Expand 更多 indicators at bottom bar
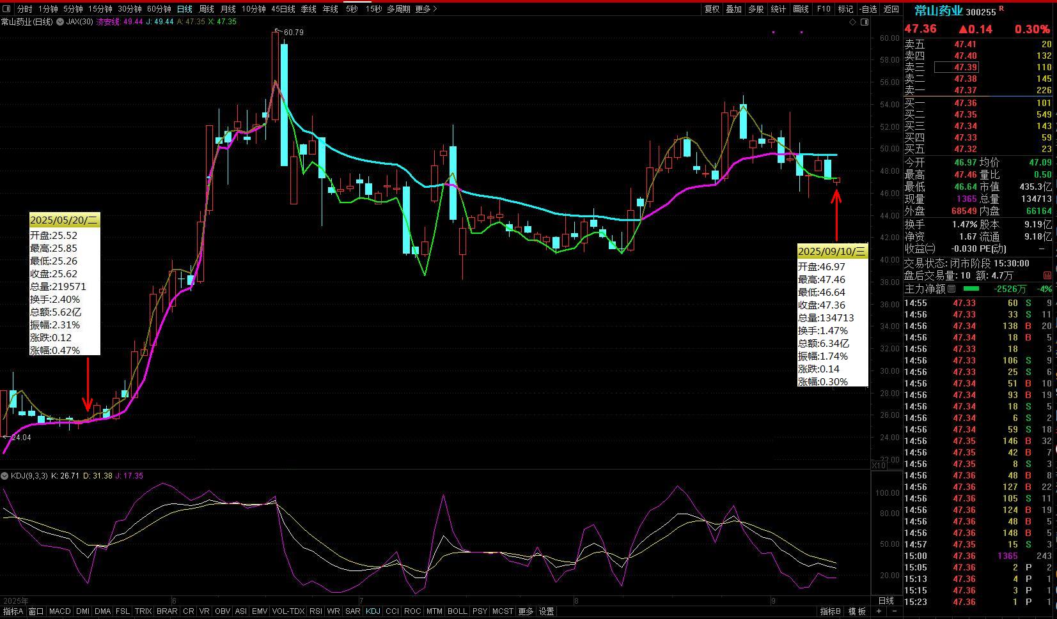 click(x=526, y=611)
